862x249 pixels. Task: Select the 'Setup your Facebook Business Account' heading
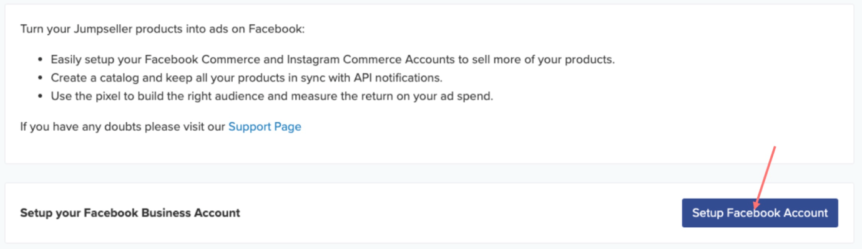[130, 213]
